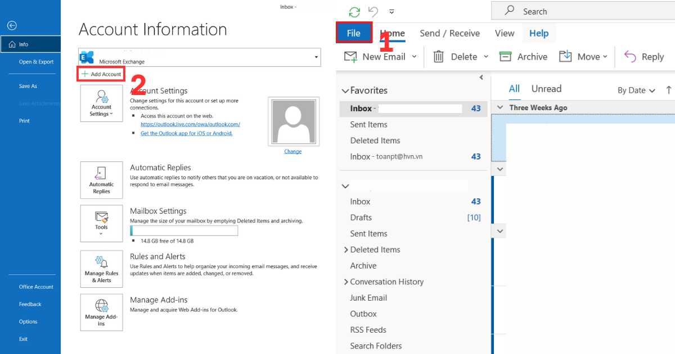Open the Open & Export page
Viewport: 675px width, 354px height.
tap(36, 62)
